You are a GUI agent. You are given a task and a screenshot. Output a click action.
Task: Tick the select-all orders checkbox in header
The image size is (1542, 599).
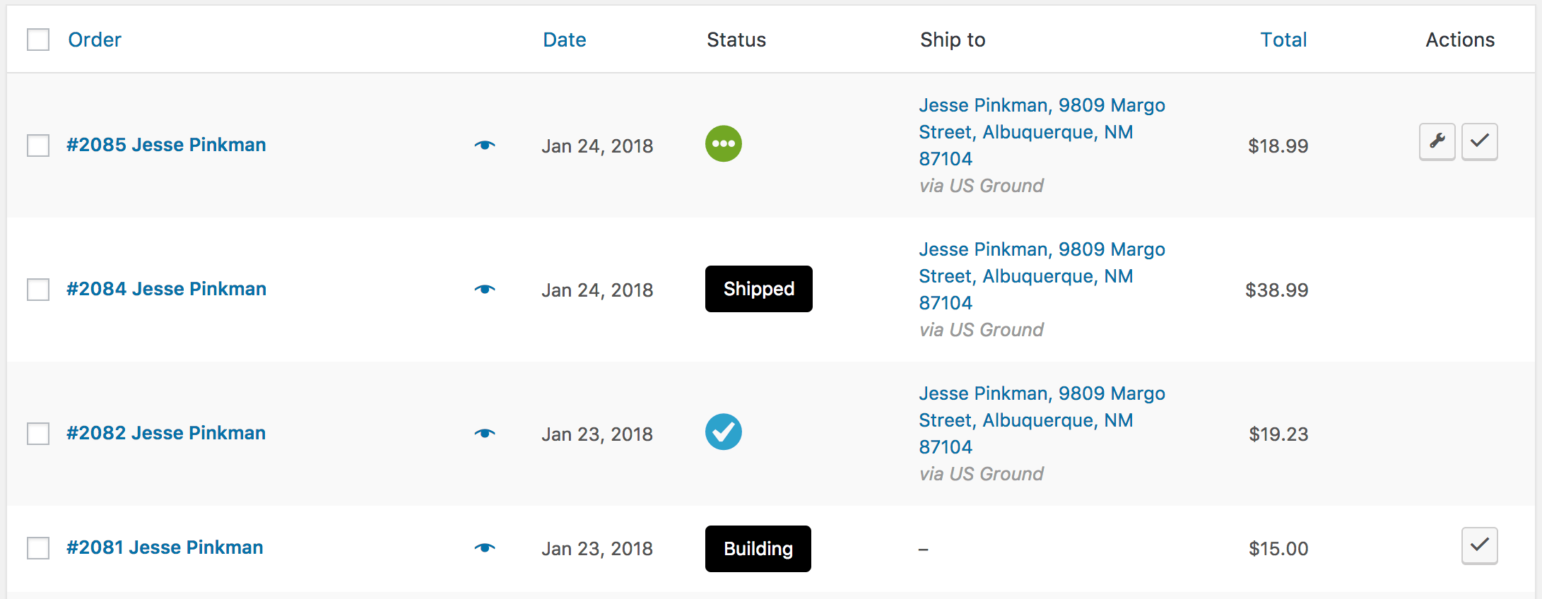[37, 40]
